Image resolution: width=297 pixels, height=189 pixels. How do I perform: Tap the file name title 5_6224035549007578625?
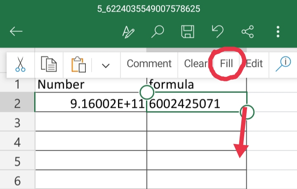[x=148, y=9]
